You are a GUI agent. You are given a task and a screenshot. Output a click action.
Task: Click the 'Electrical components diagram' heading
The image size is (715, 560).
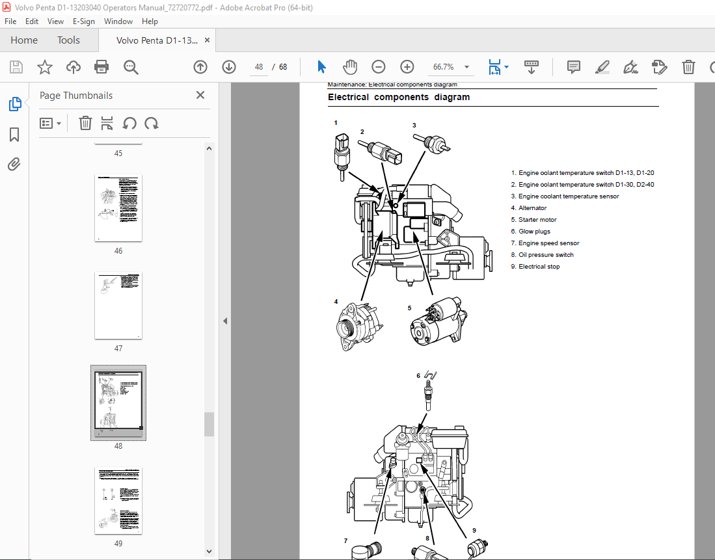pos(399,97)
